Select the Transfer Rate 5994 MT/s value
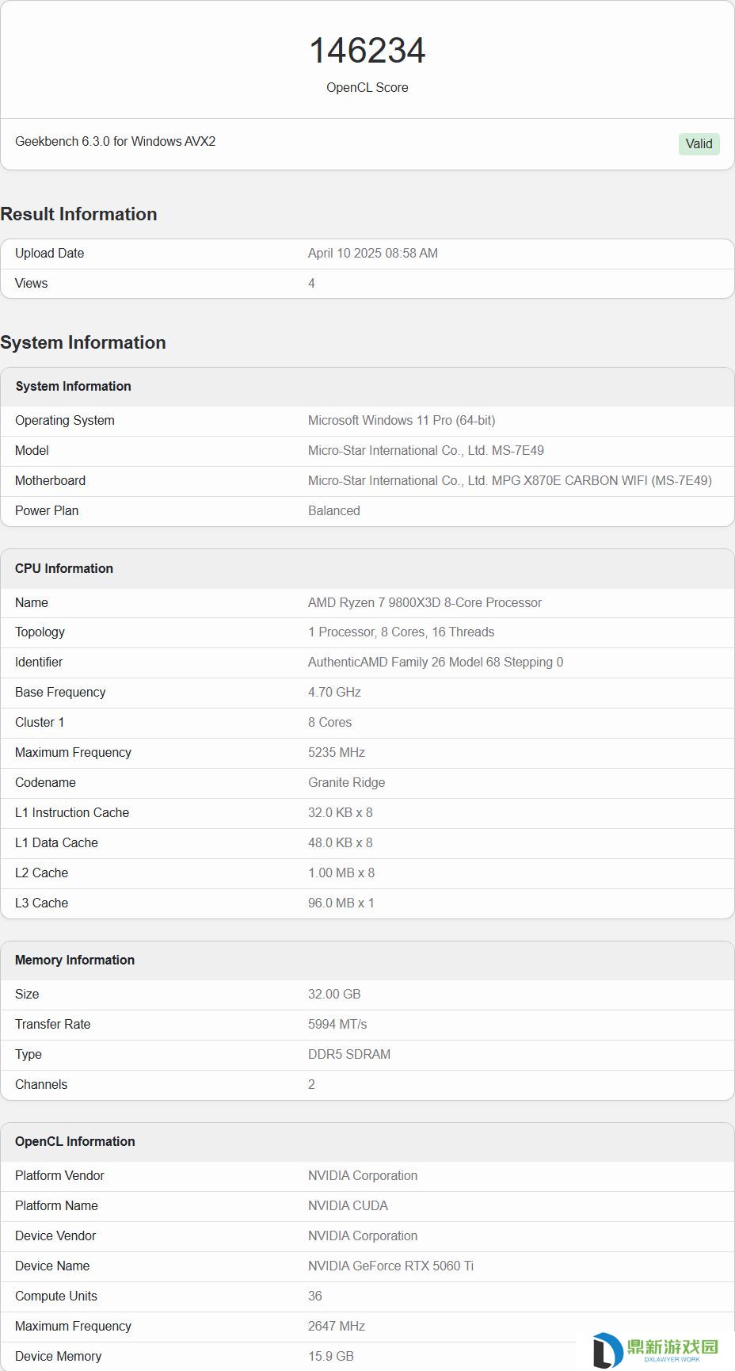This screenshot has height=1371, width=735. coord(337,1025)
